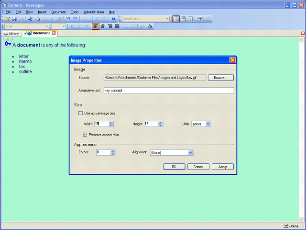Click the Find binoculars icon
Viewport: 306px width, 230px height.
click(97, 19)
